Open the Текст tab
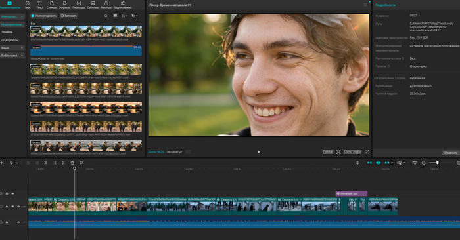Screen dimensions: 460x240 [x=39, y=5]
